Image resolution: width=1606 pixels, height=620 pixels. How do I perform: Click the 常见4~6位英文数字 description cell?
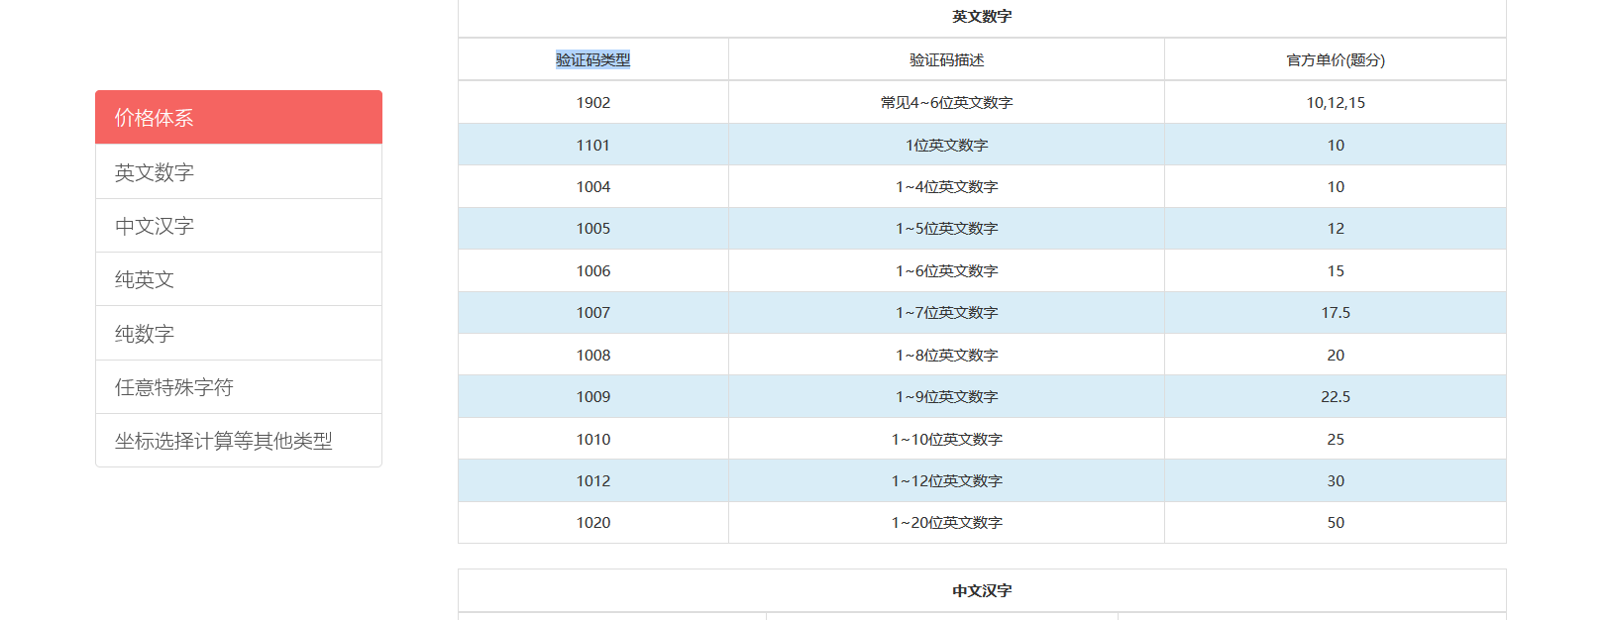point(947,102)
